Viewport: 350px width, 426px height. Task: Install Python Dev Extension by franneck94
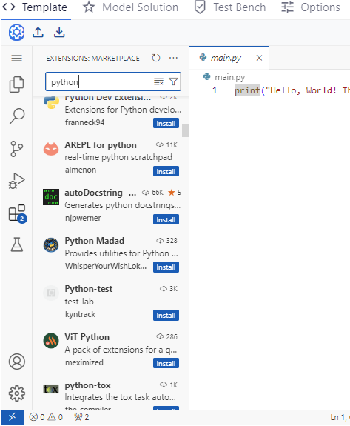click(x=166, y=123)
